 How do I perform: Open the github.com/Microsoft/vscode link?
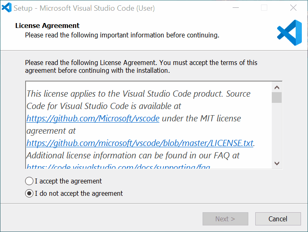click(x=93, y=118)
